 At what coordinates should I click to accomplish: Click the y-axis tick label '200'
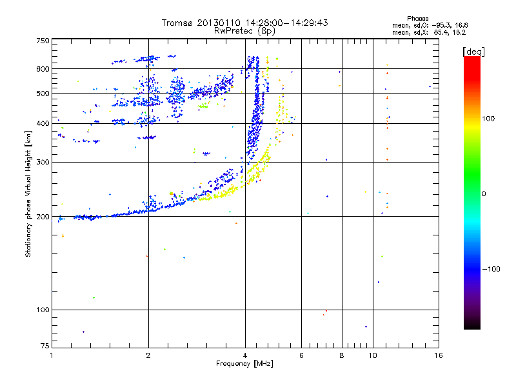(x=43, y=217)
